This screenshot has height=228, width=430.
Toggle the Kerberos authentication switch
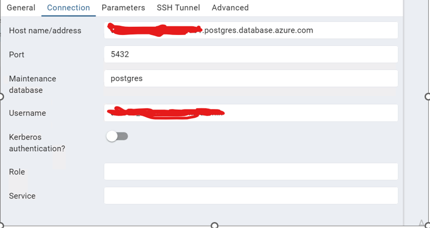(117, 136)
